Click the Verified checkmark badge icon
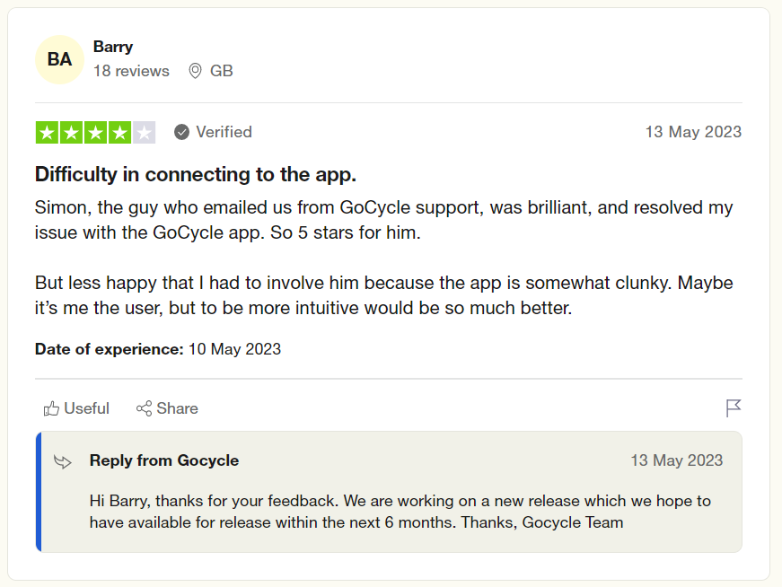 [181, 132]
